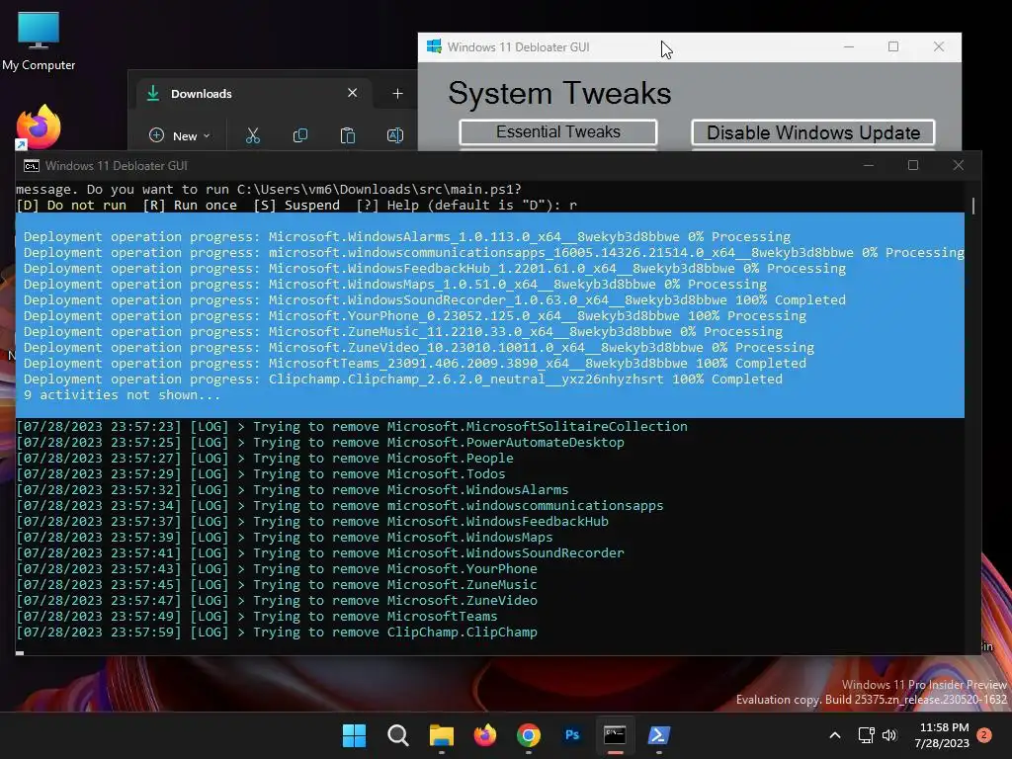Click the log line removing Microsoft.MicrosoftSolitaireCollection

(x=352, y=427)
